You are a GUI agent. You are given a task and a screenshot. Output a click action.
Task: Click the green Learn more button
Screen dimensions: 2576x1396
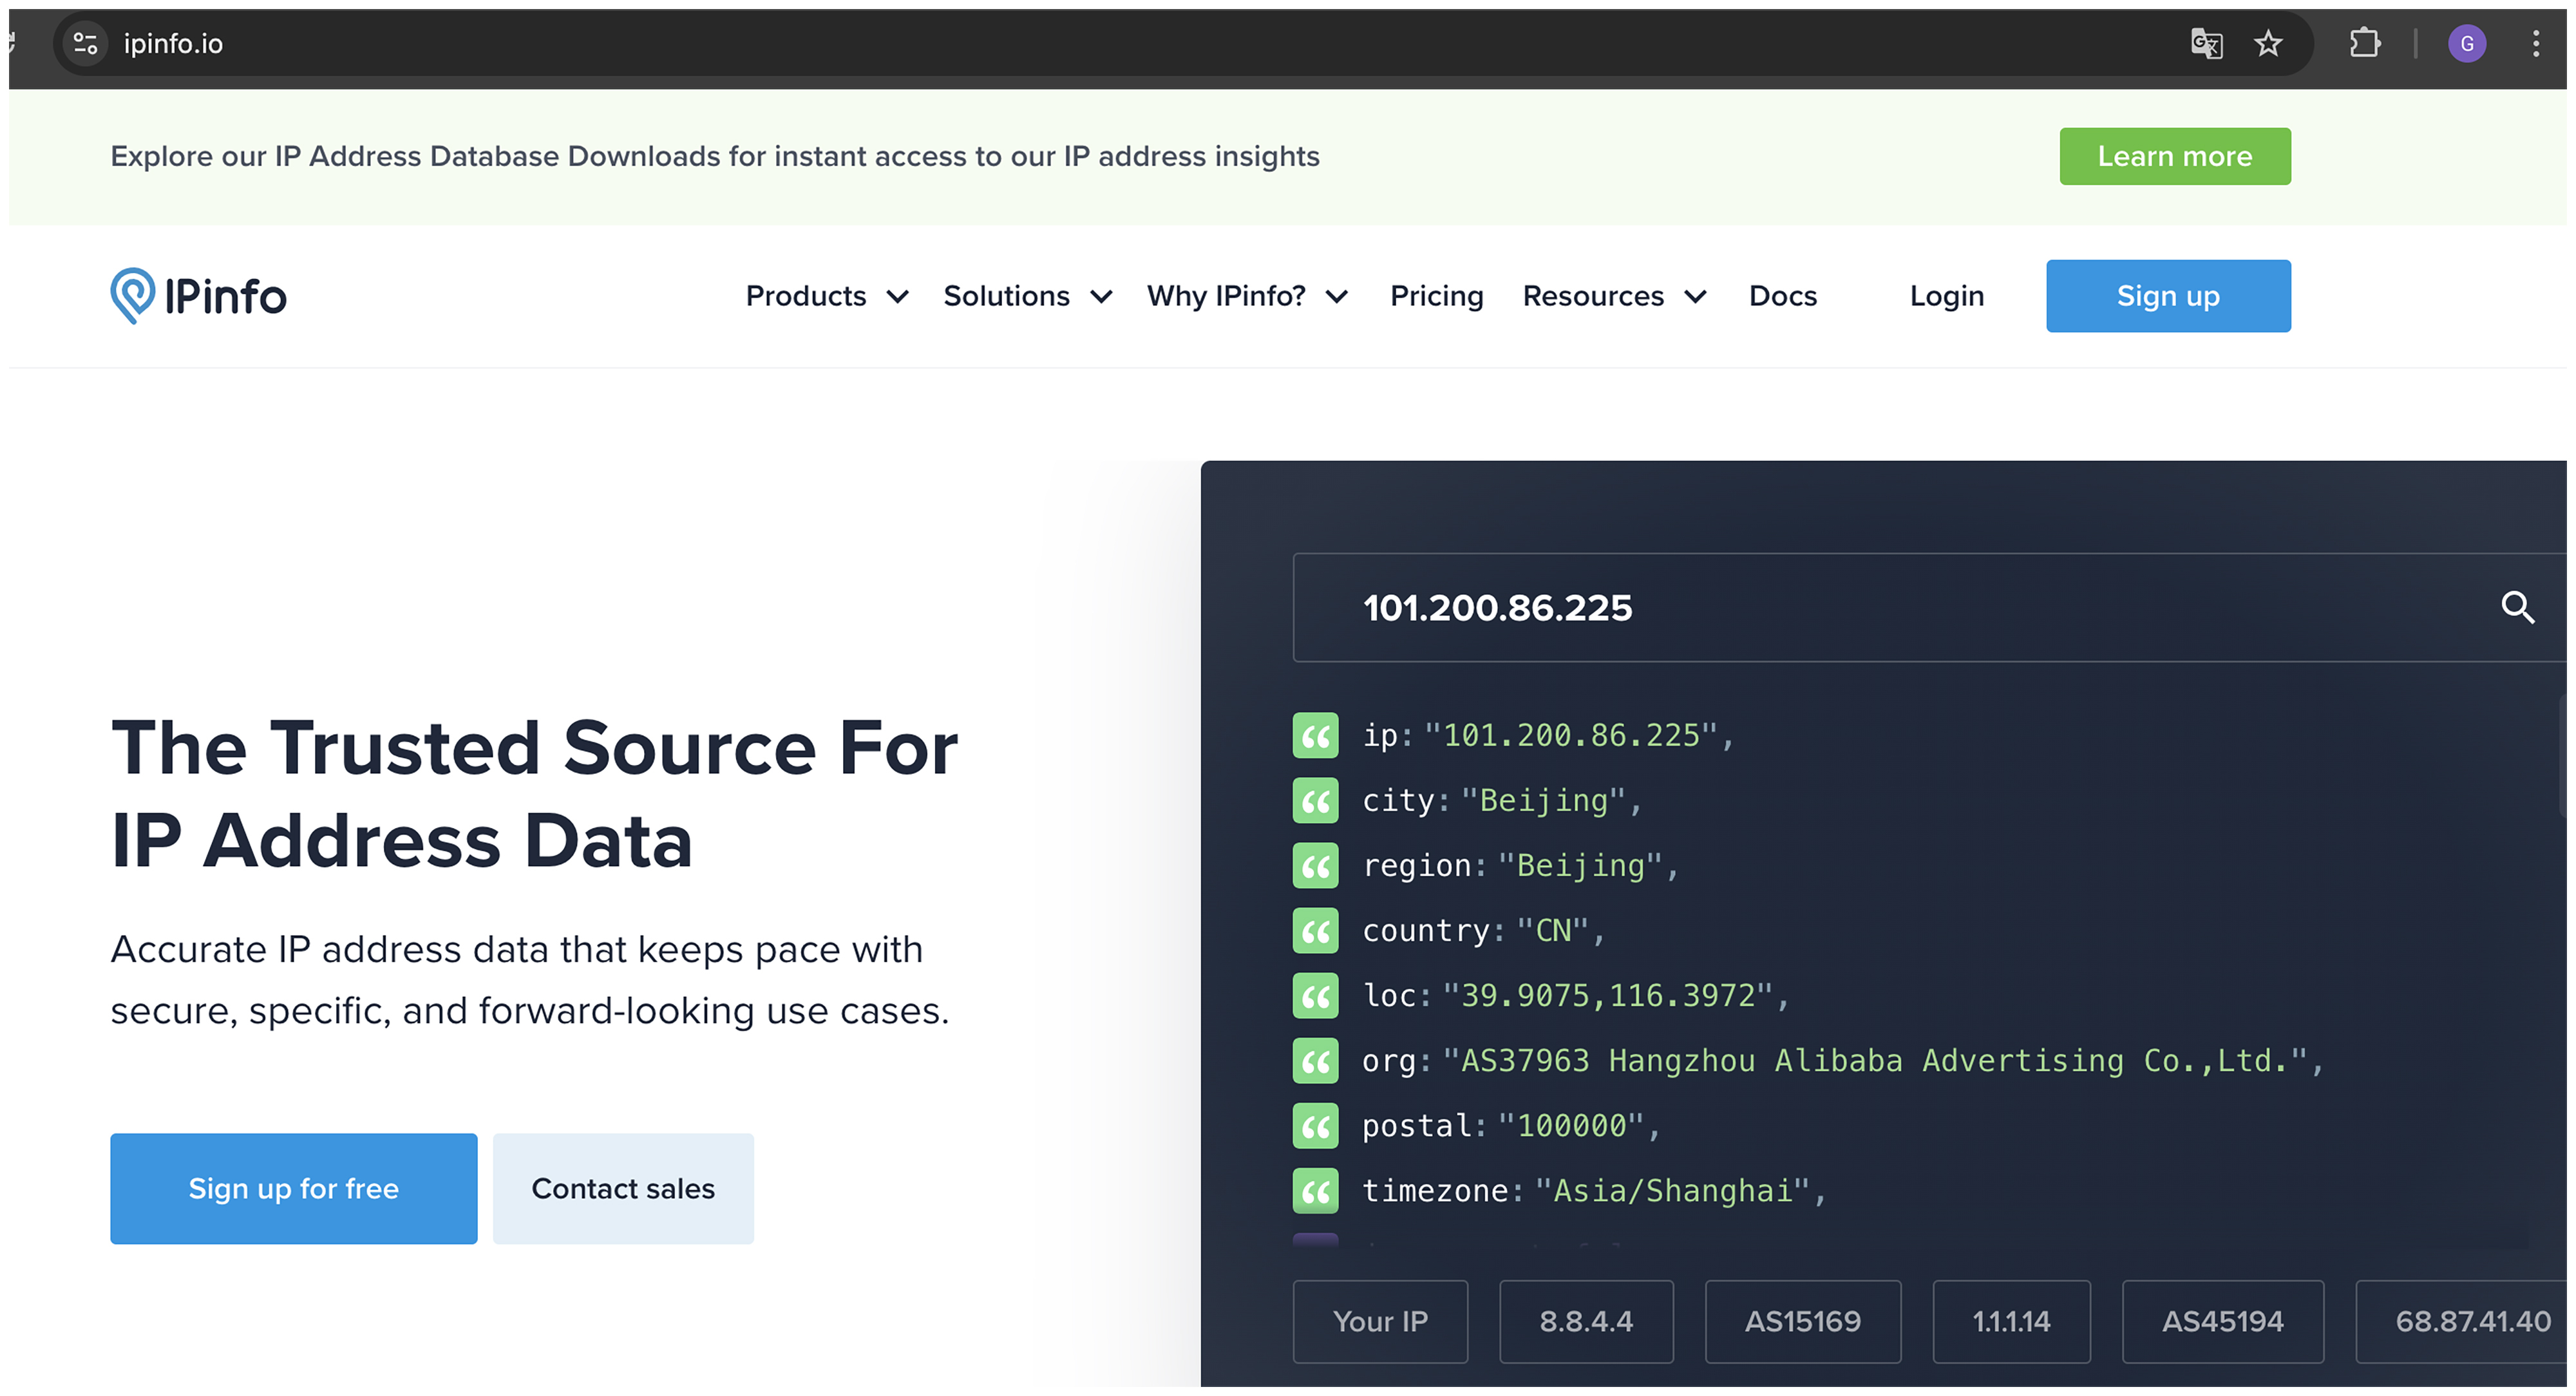pos(2174,156)
